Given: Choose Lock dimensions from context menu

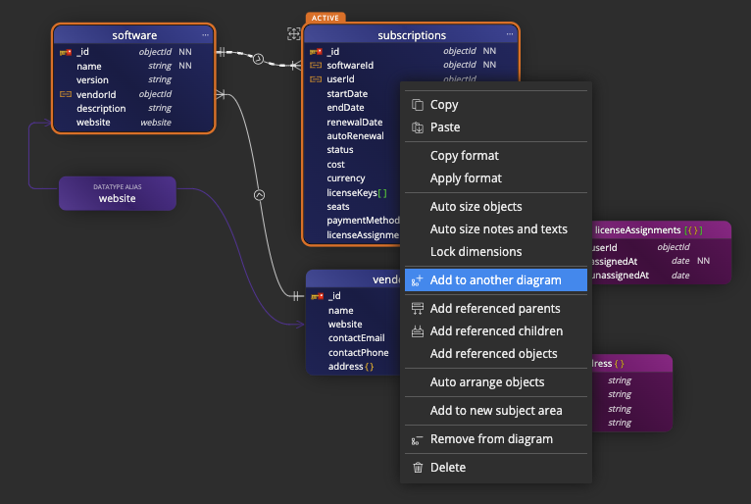Looking at the screenshot, I should click(476, 252).
